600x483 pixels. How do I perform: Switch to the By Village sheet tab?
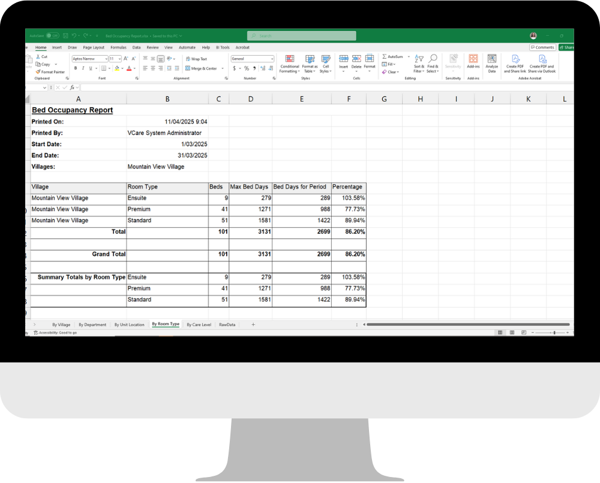coord(61,325)
